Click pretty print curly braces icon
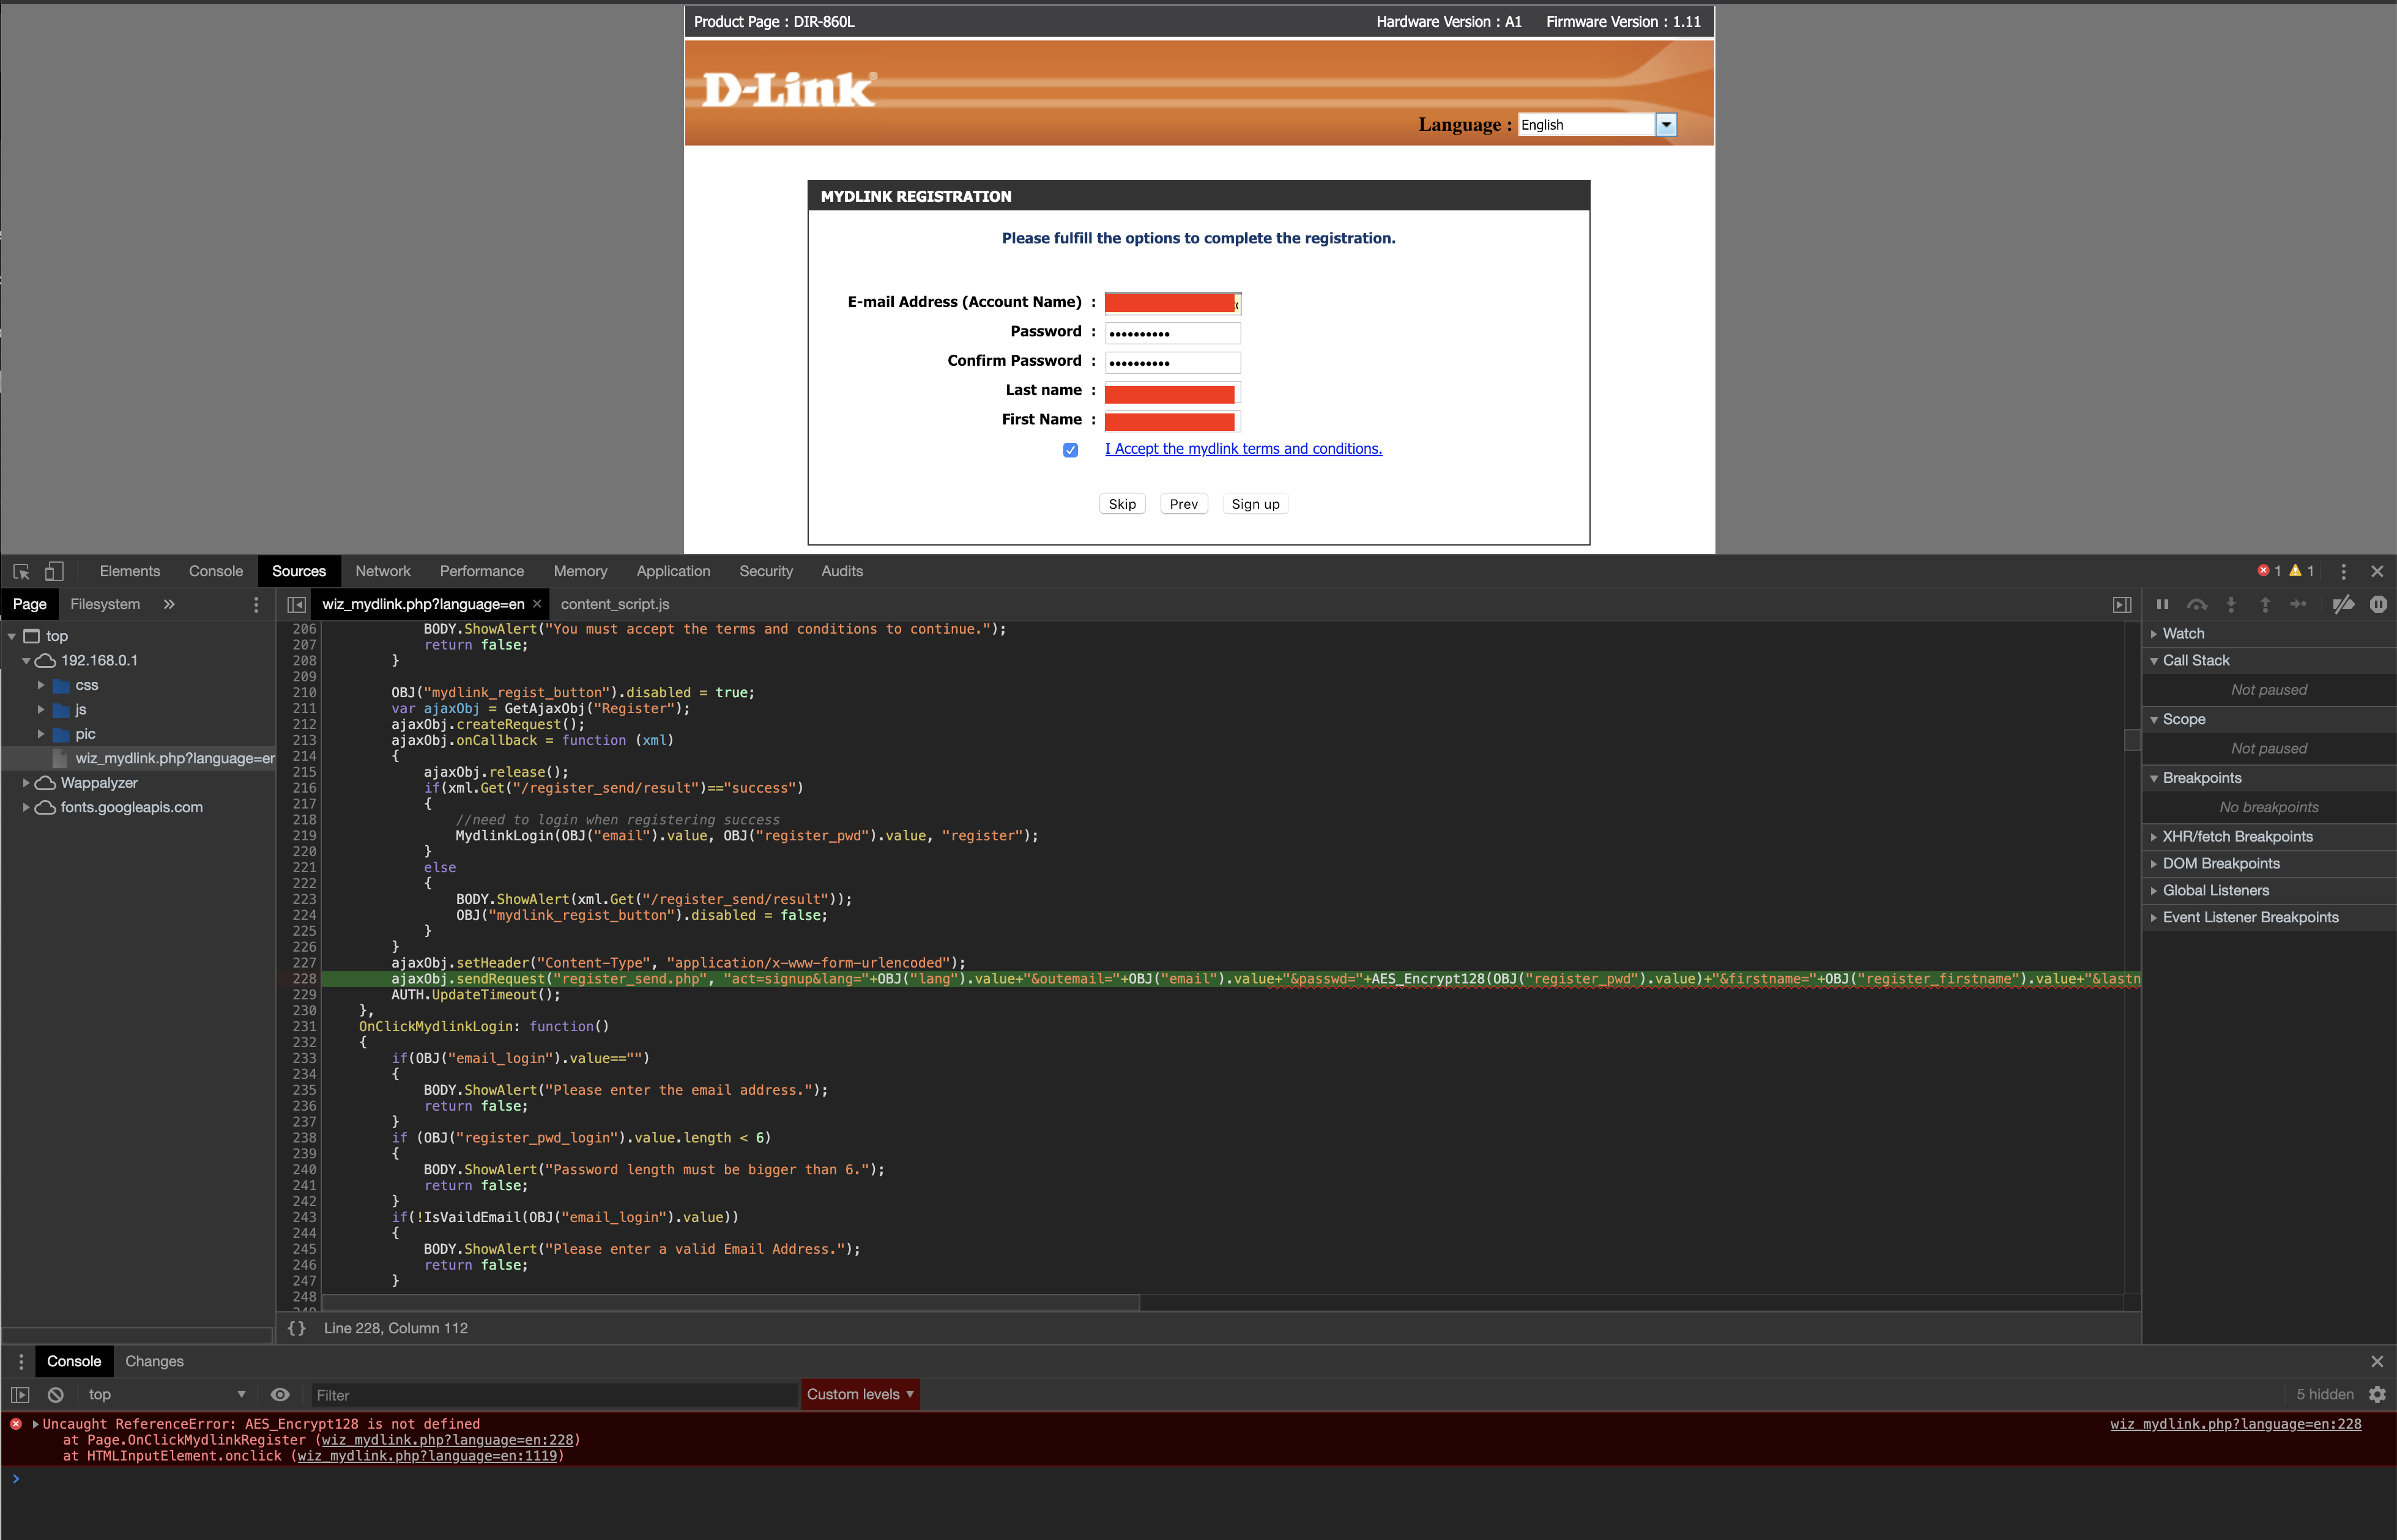Viewport: 2397px width, 1540px height. 297,1328
